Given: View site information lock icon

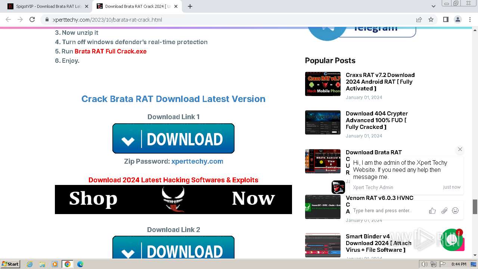Looking at the screenshot, I should click(47, 19).
